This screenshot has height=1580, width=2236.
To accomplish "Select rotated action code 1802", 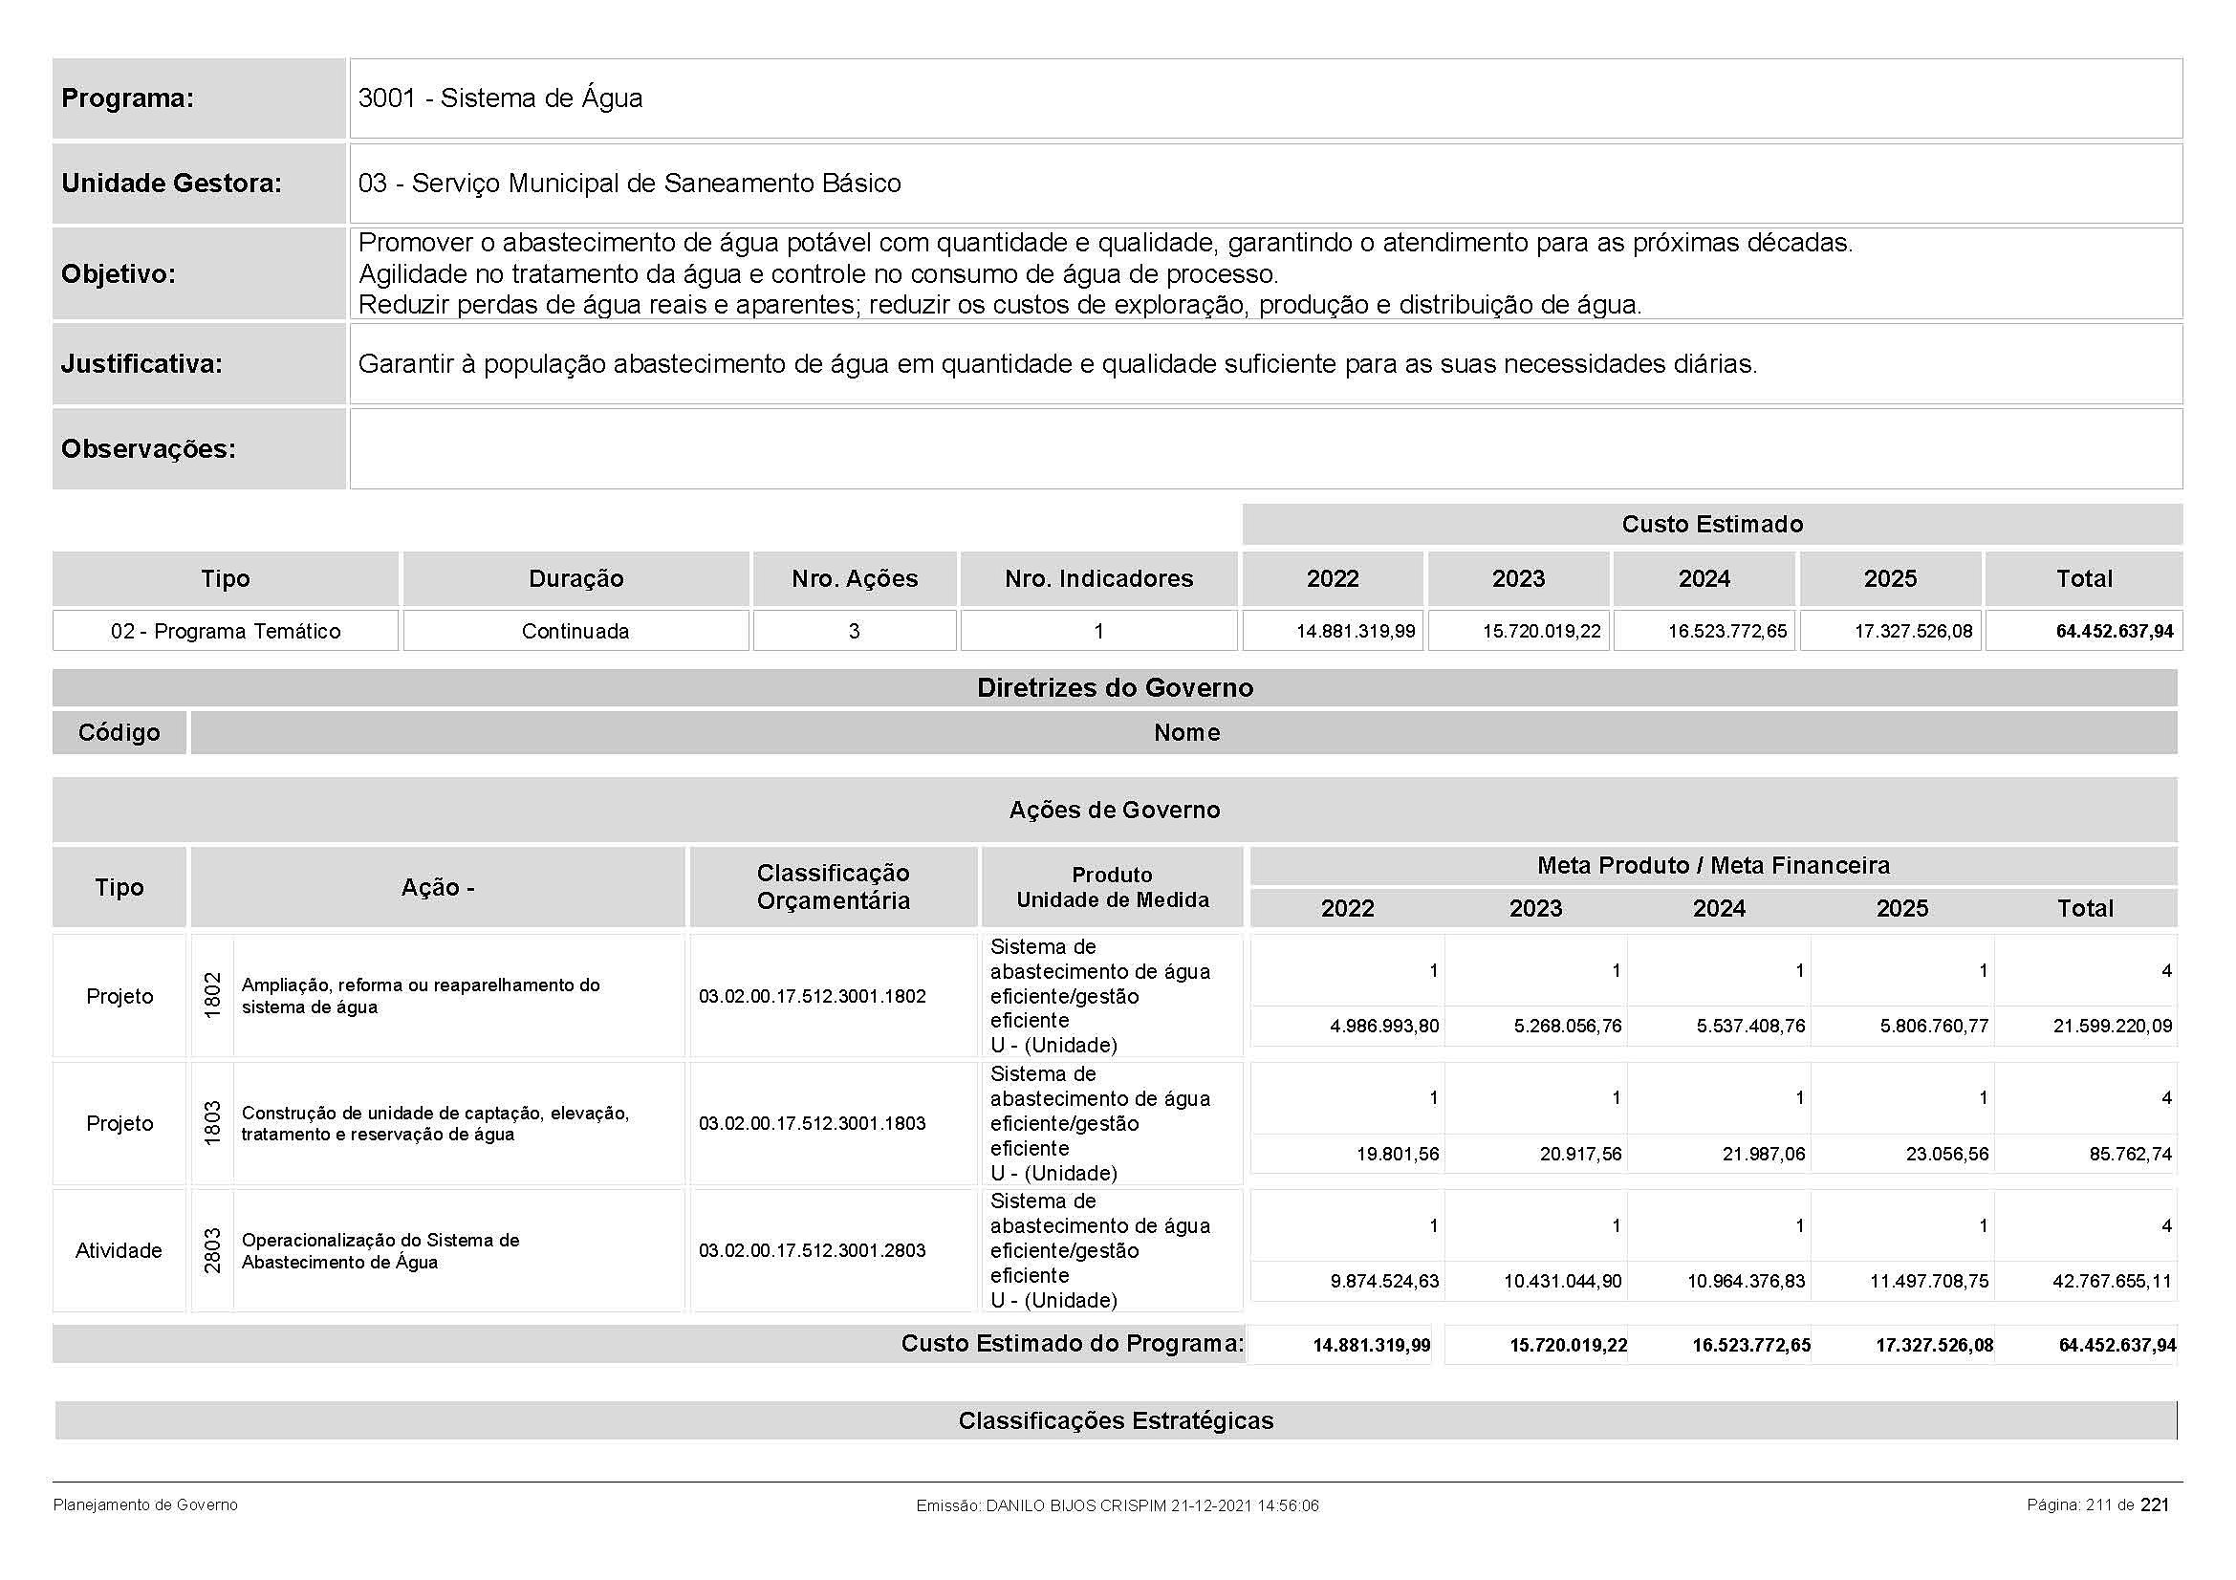I will [x=212, y=995].
